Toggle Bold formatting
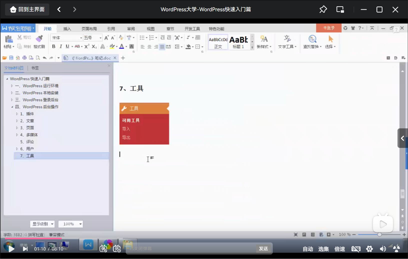 pos(53,47)
